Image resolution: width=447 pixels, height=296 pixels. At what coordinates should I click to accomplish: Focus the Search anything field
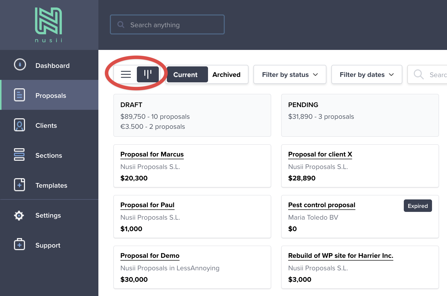click(172, 25)
